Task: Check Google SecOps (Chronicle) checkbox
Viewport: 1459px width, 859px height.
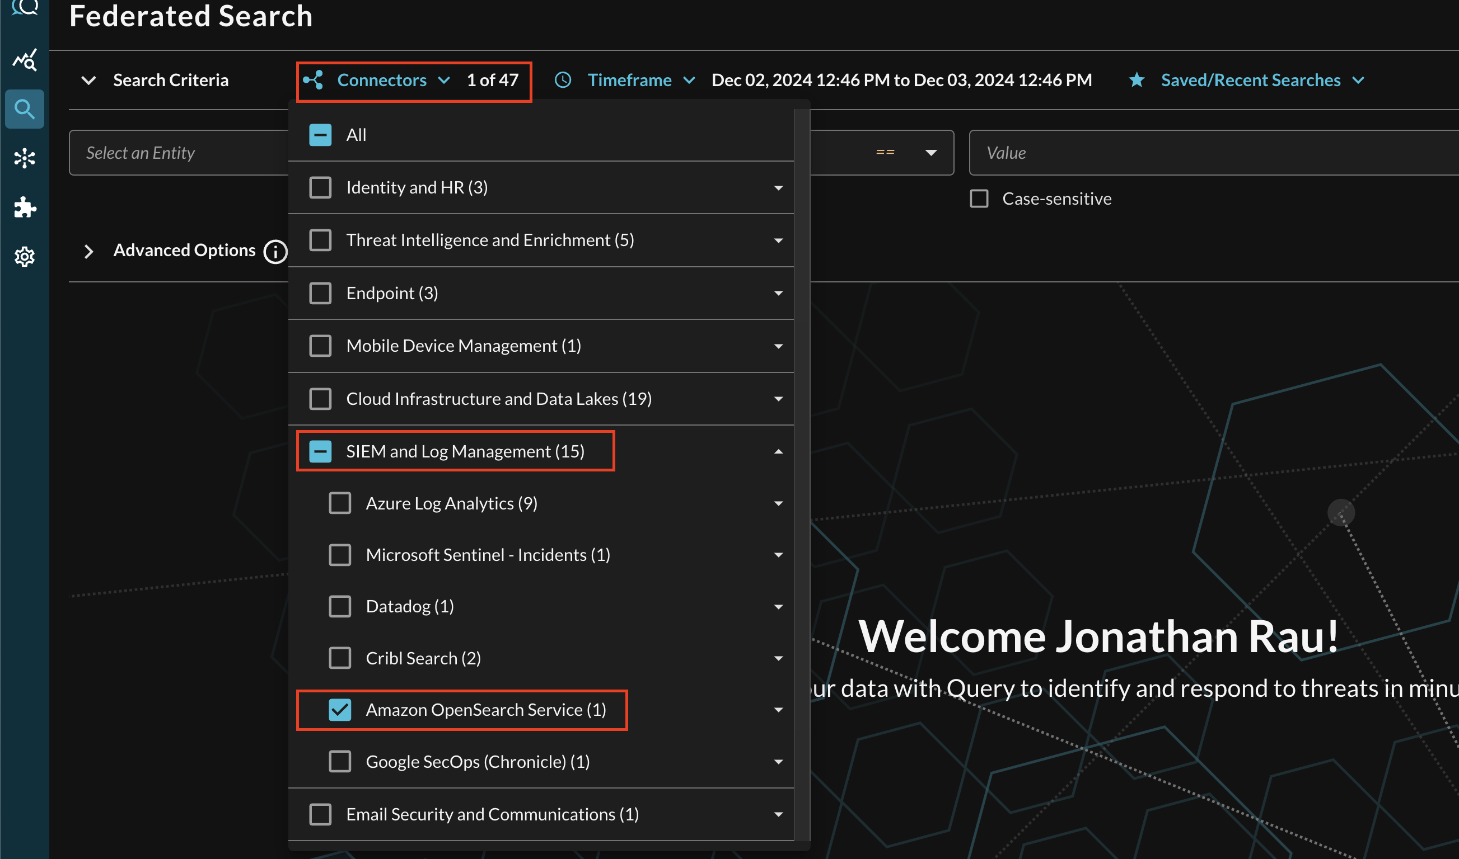Action: 340,762
